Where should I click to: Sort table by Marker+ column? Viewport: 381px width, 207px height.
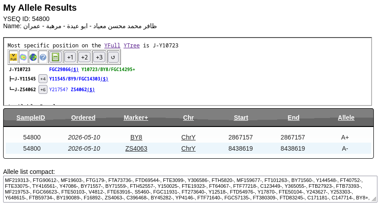point(136,118)
